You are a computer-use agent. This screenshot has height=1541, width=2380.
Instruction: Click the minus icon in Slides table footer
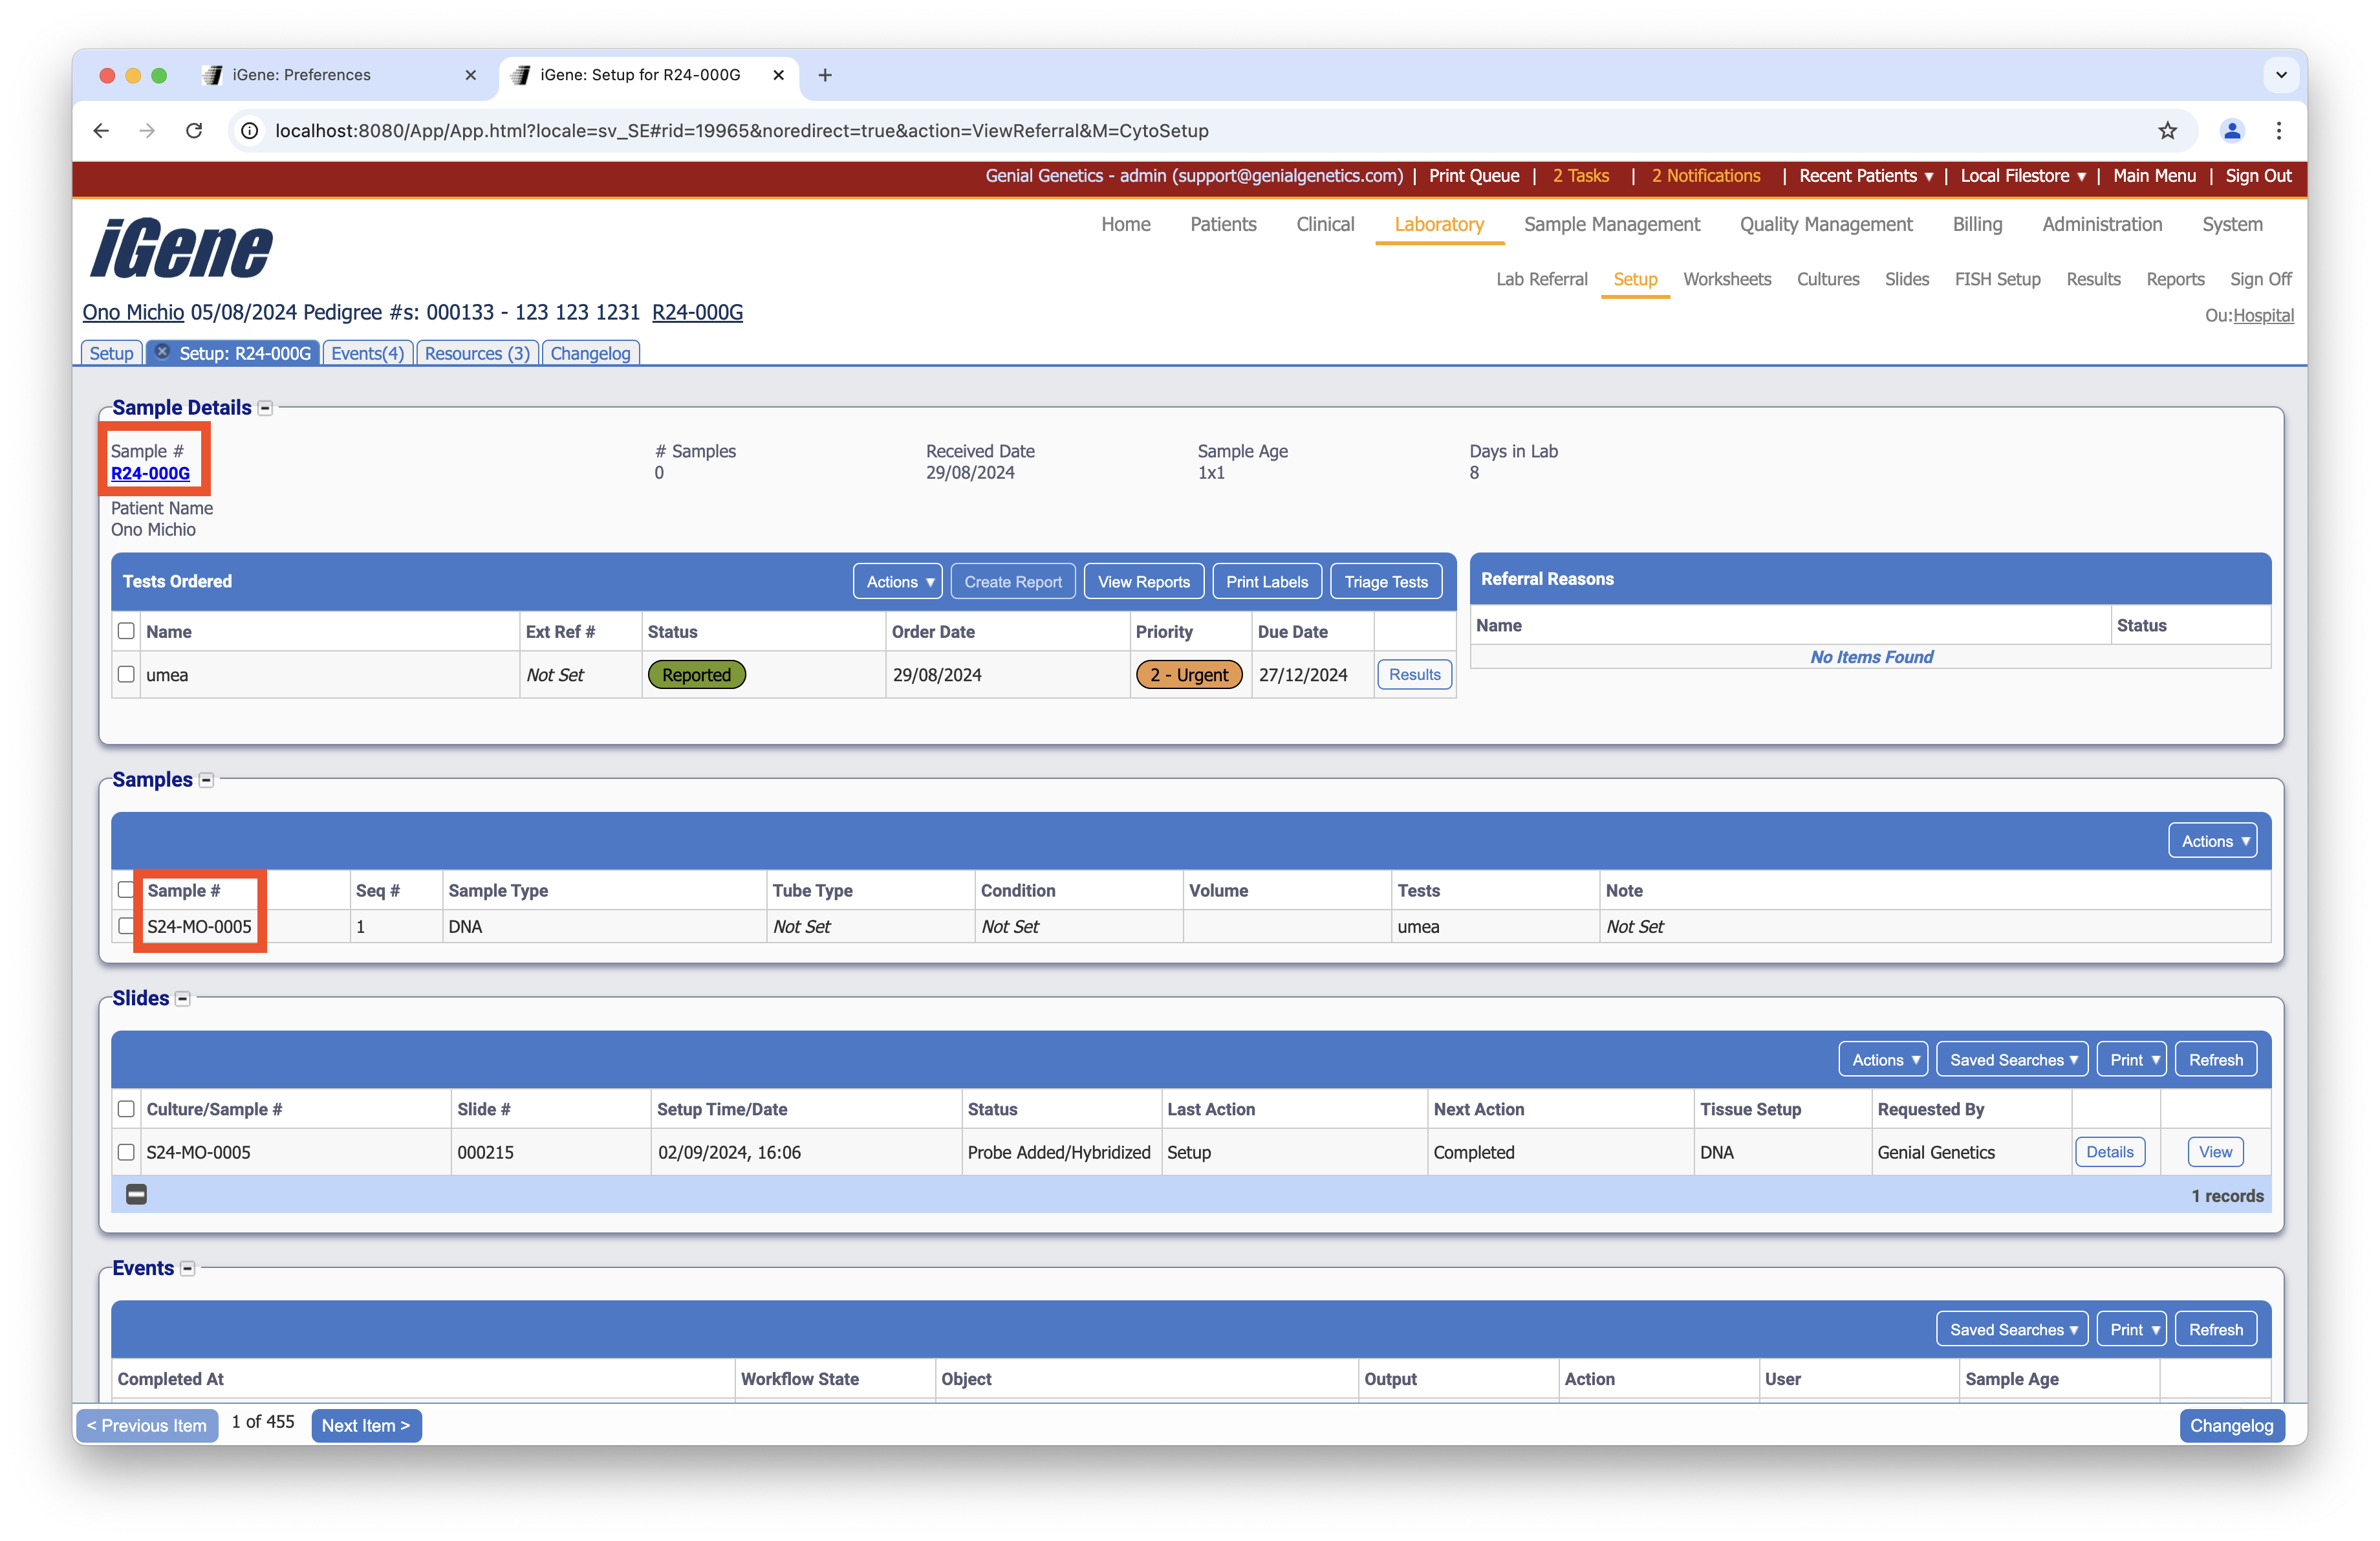pos(136,1195)
